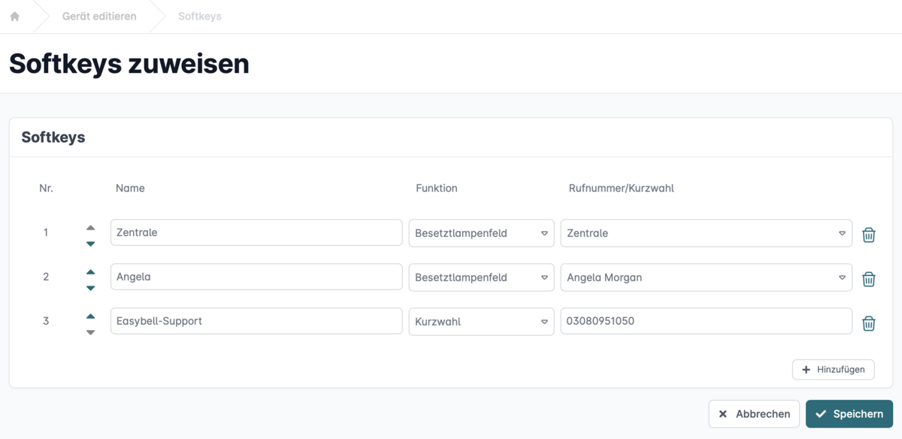Change the Kurzwahl function dropdown in row 3
Image resolution: width=902 pixels, height=439 pixels.
pyautogui.click(x=481, y=322)
